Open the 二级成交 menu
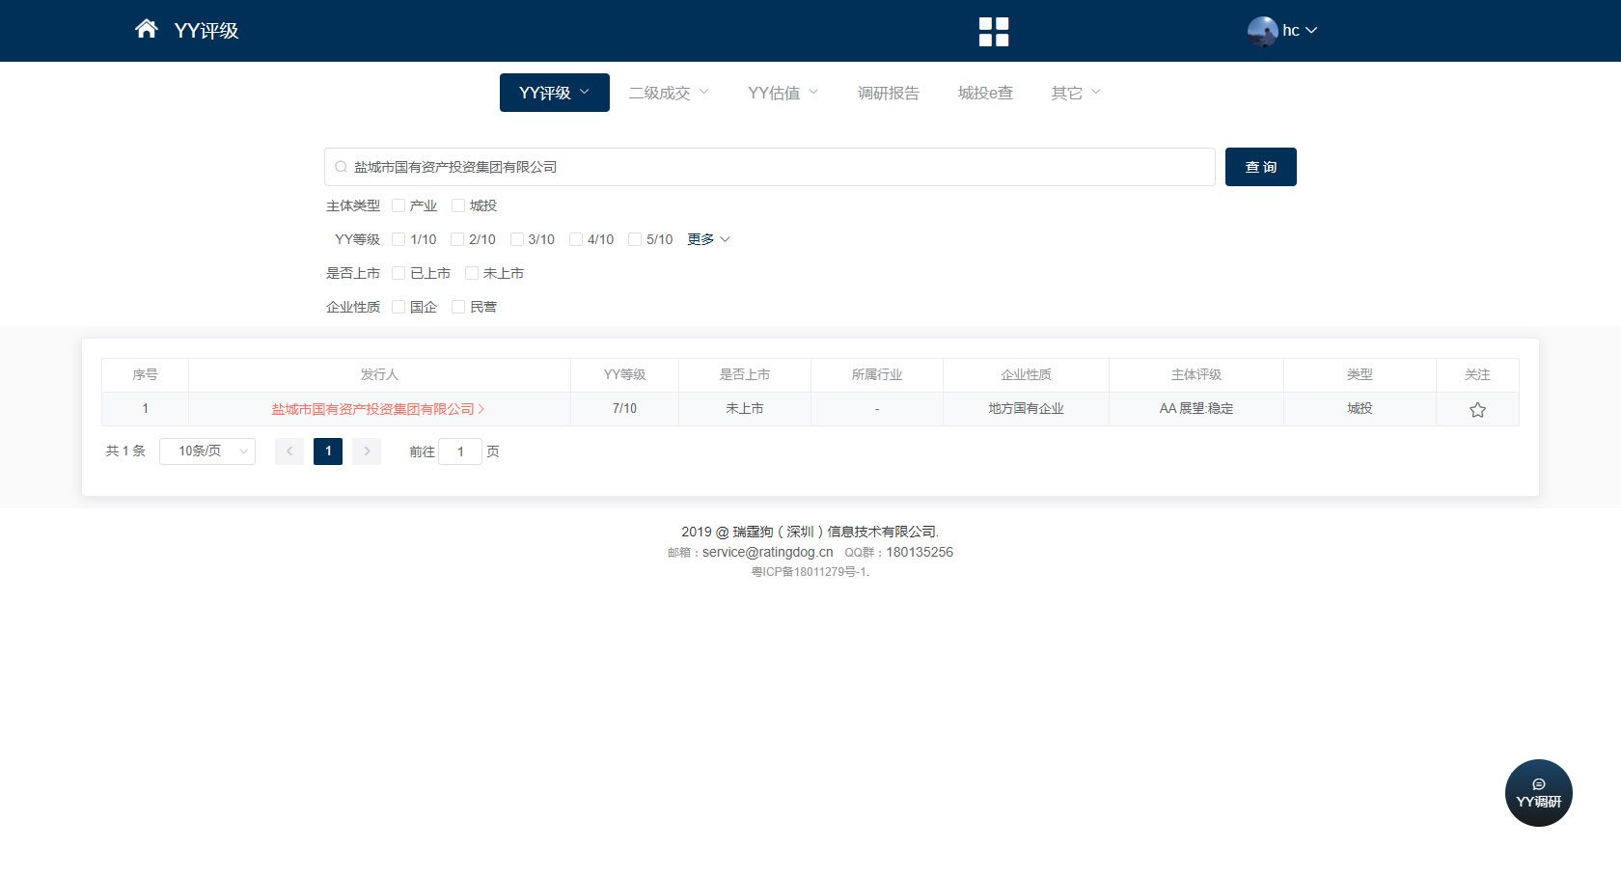Screen dimensions: 1621x875 click(x=669, y=93)
